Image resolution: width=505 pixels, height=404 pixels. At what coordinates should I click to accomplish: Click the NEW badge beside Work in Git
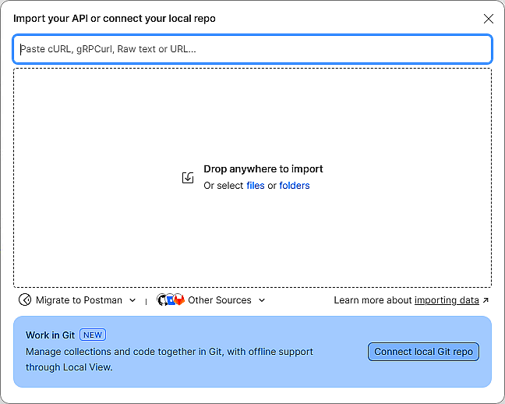pos(93,335)
